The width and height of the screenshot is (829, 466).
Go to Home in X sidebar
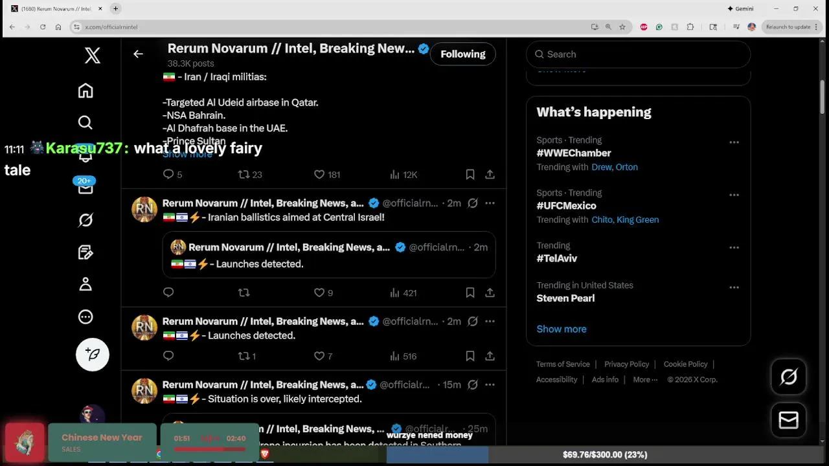pos(85,91)
